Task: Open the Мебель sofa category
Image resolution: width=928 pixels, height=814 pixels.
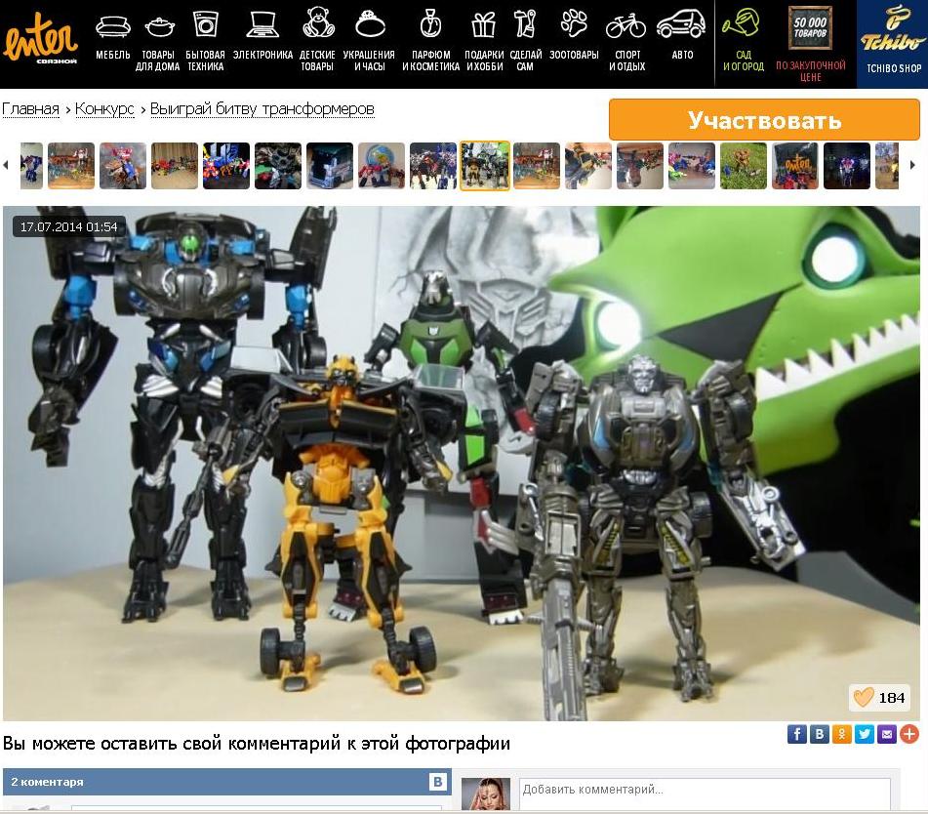Action: click(112, 38)
